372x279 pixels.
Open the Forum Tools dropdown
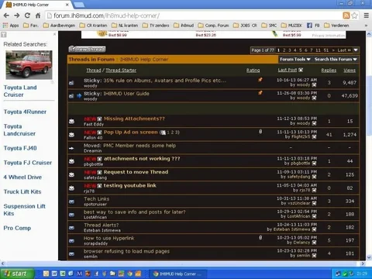[294, 59]
